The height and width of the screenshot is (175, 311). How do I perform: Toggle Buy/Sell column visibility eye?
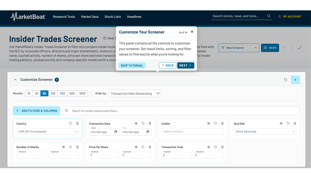[281, 124]
